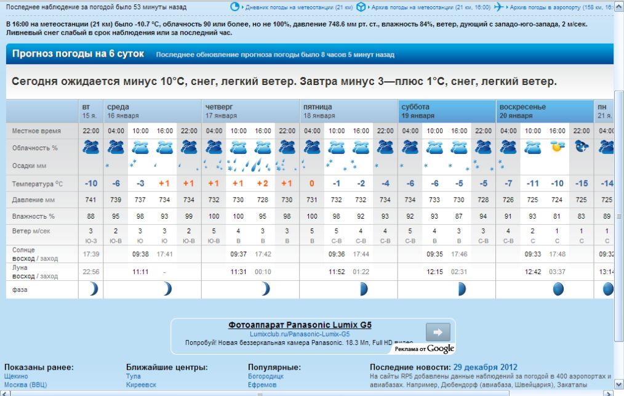Screen dimensions: 624x396
Task: Select the четверг 17 января day header
Action: (x=250, y=111)
